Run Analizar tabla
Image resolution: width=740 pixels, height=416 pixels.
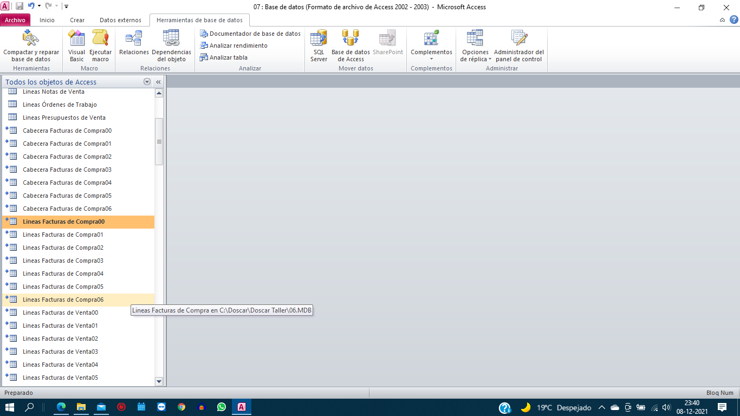pyautogui.click(x=224, y=57)
